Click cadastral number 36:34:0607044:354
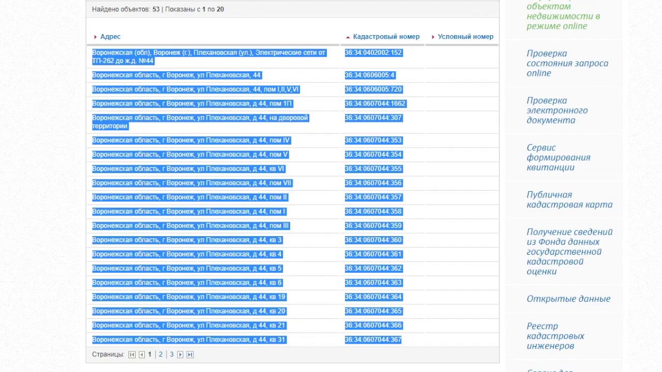This screenshot has height=372, width=662. (x=373, y=154)
